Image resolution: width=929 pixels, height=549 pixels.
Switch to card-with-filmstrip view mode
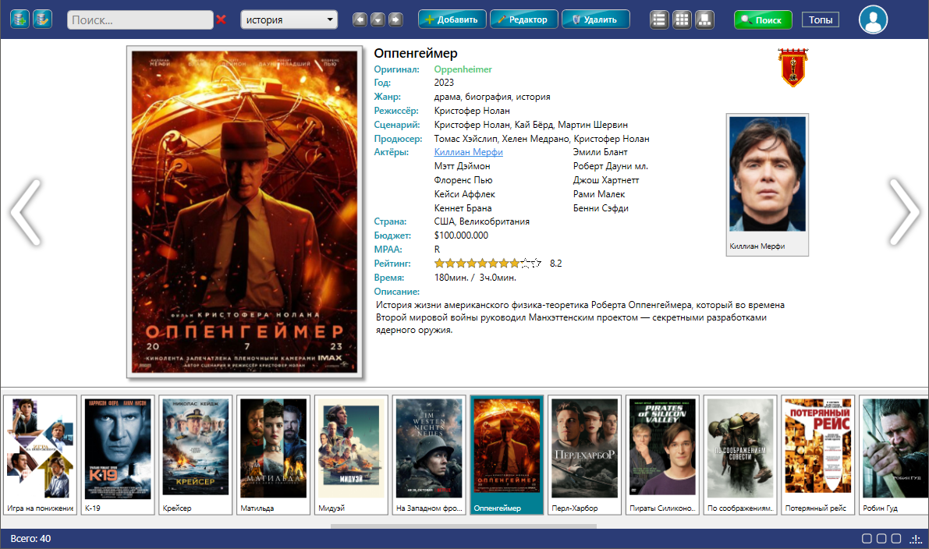click(x=704, y=19)
